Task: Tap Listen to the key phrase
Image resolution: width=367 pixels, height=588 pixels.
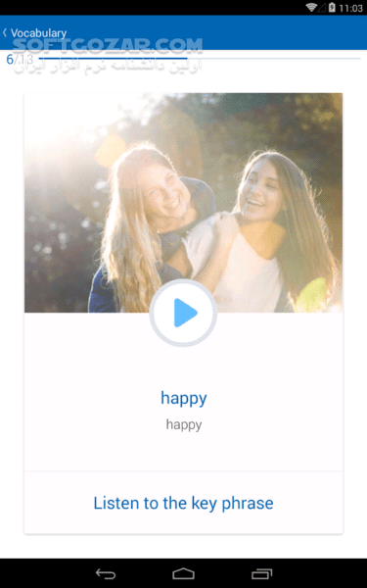Action: (x=183, y=503)
